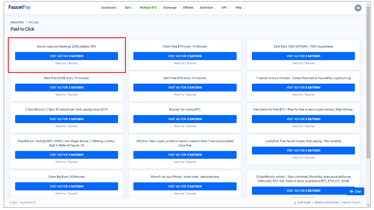Visit the Mine Pi on your Phone ad
The height and width of the screenshot is (210, 374).
tap(185, 186)
